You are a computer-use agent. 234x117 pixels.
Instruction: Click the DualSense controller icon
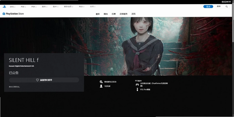pyautogui.click(x=137, y=85)
